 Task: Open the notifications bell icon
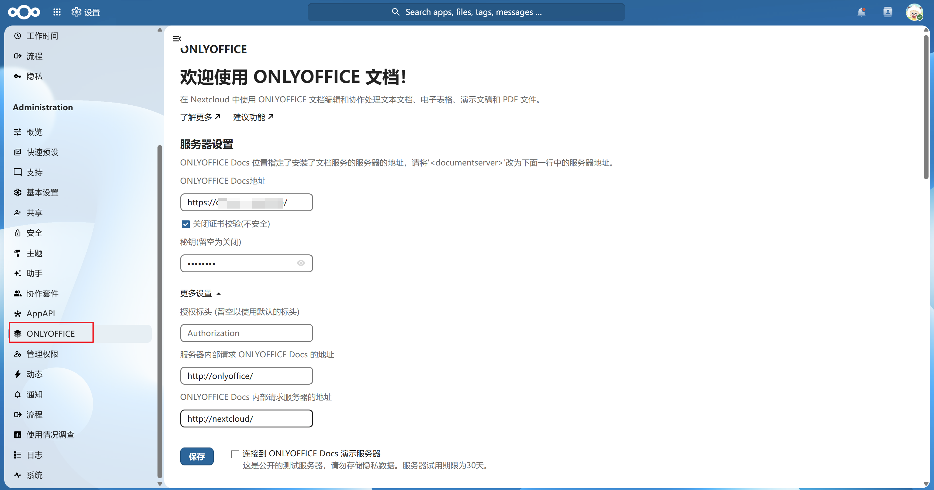pos(861,12)
